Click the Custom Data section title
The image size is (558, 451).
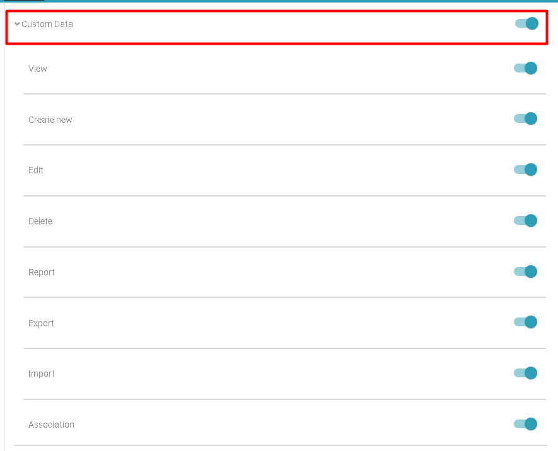click(x=47, y=25)
